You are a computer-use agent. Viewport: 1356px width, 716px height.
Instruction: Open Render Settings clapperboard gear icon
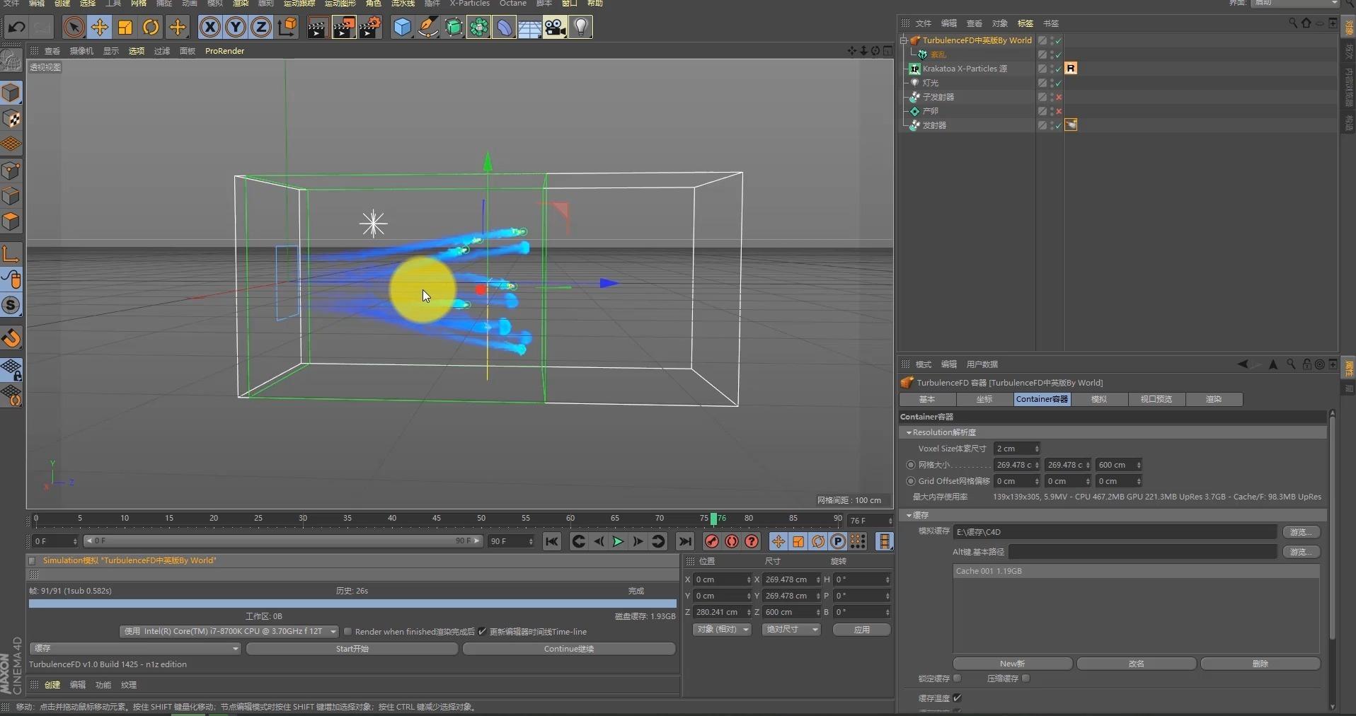tap(370, 28)
